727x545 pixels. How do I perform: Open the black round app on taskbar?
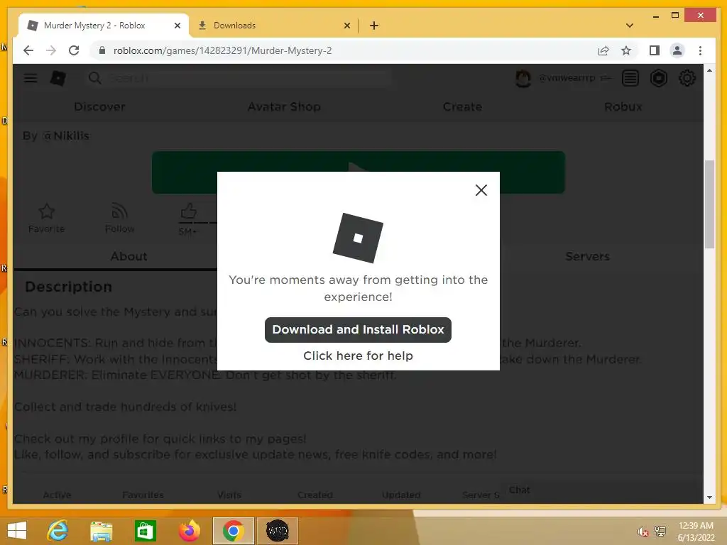[x=278, y=531]
